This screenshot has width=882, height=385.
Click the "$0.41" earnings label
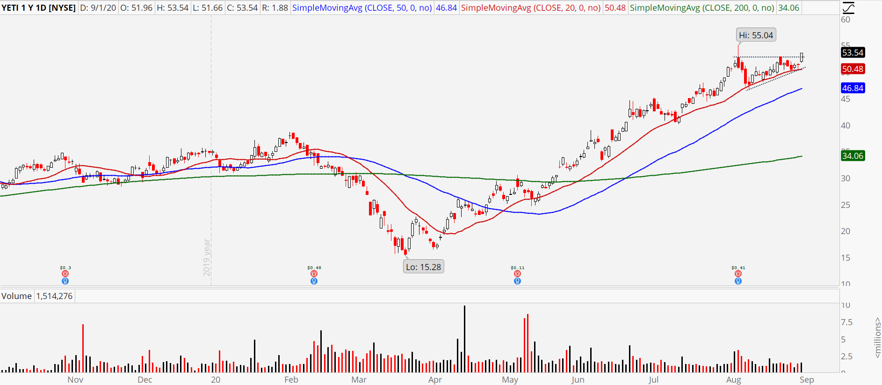point(738,268)
